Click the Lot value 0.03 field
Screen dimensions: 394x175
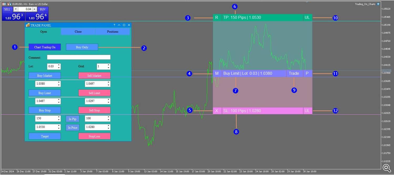pos(52,66)
